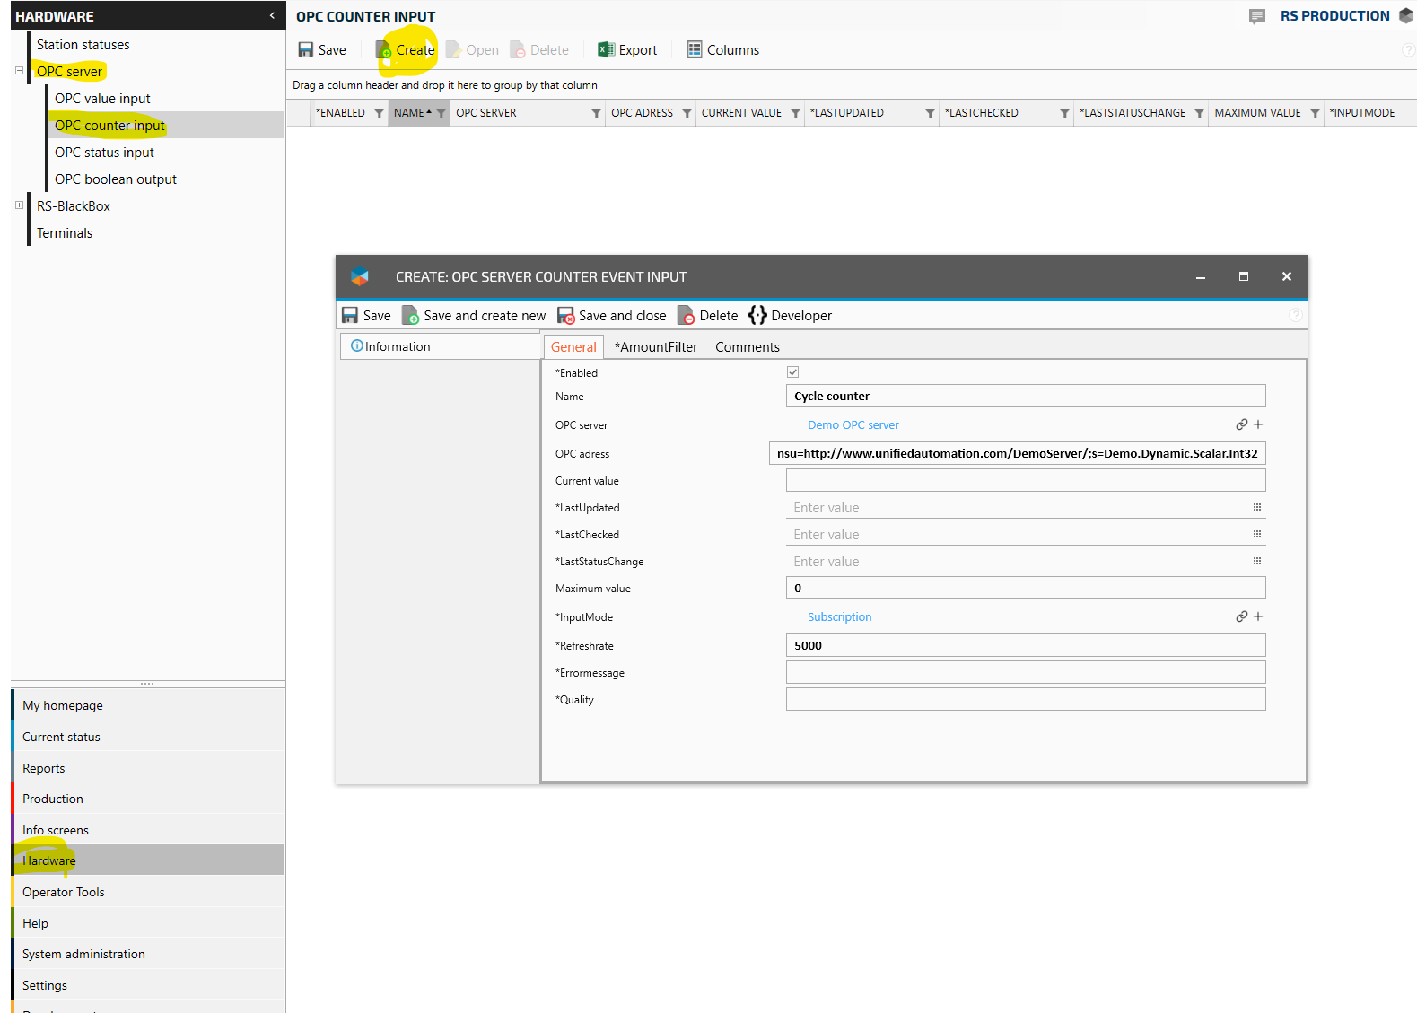
Task: Switch to the Comments tab
Action: (x=747, y=347)
